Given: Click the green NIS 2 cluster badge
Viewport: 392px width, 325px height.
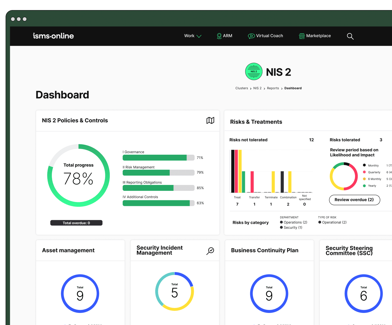Looking at the screenshot, I should 254,71.
